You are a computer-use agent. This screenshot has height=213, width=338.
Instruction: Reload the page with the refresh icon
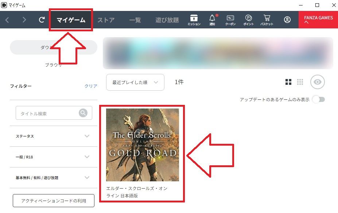[42, 20]
